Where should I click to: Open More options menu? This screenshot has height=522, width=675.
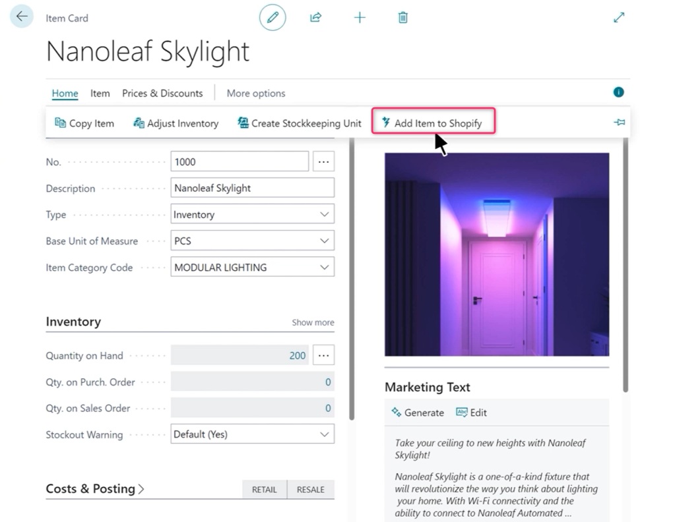256,94
